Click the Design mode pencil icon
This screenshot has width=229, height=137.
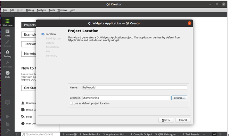coord(7,43)
